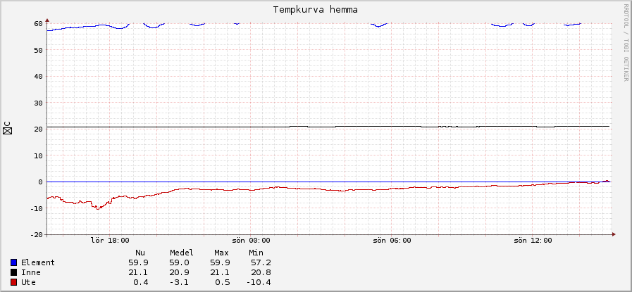This screenshot has height=292, width=632.
Task: Click the lör 18:00 time axis label
Action: coord(110,241)
